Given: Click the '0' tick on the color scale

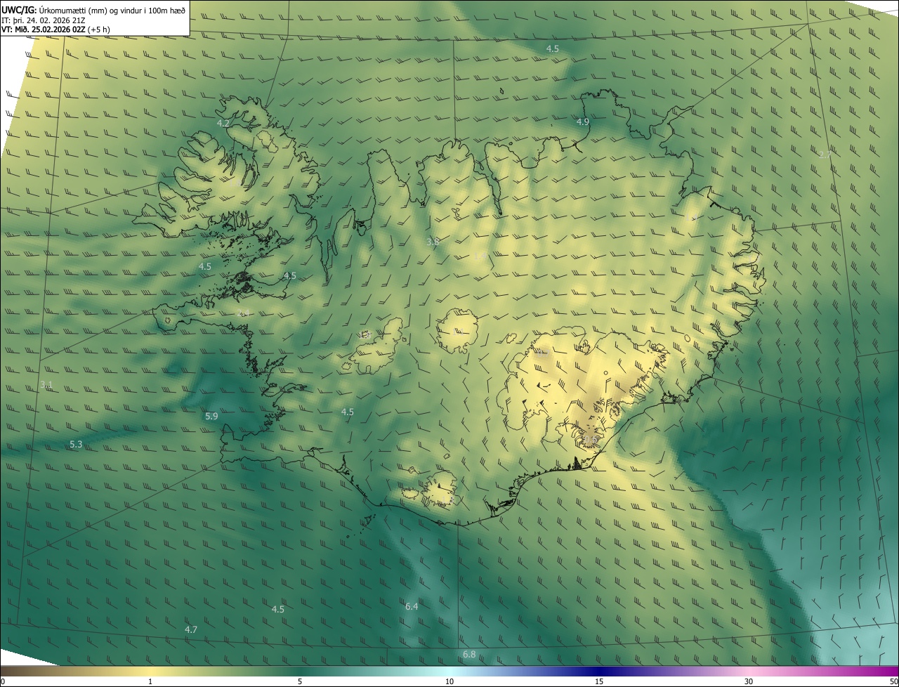Looking at the screenshot, I should point(3,681).
